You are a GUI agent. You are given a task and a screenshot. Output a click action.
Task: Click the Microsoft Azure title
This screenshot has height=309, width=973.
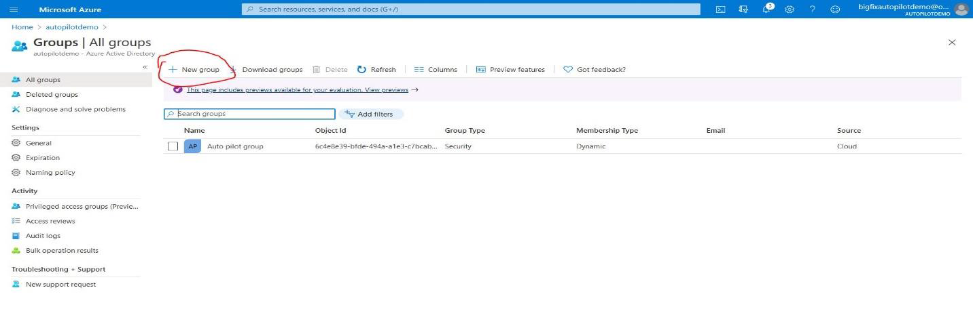coord(70,9)
